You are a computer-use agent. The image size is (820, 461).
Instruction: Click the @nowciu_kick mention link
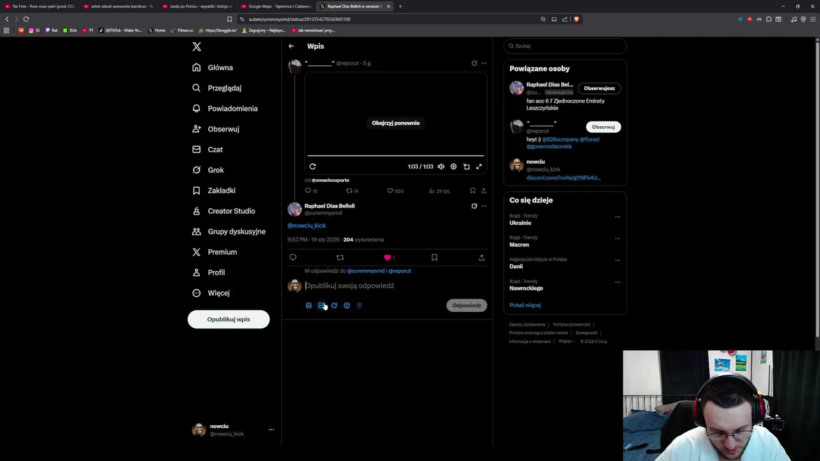coord(306,225)
